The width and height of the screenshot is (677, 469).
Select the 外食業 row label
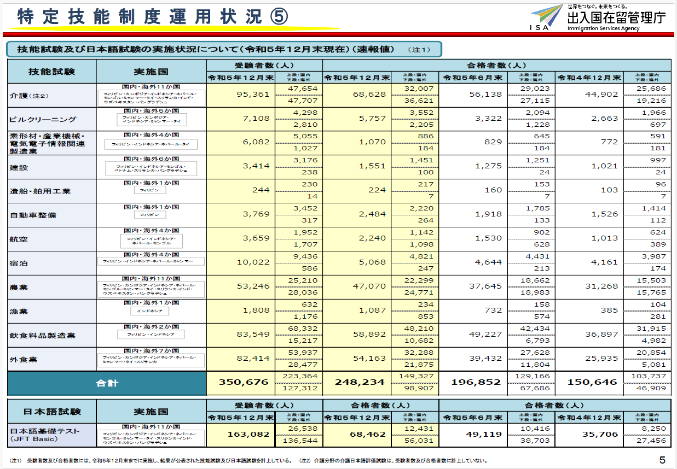pyautogui.click(x=25, y=359)
